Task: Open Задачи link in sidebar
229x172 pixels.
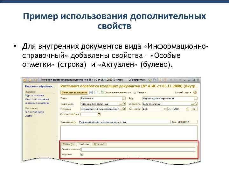Action: click(29, 116)
